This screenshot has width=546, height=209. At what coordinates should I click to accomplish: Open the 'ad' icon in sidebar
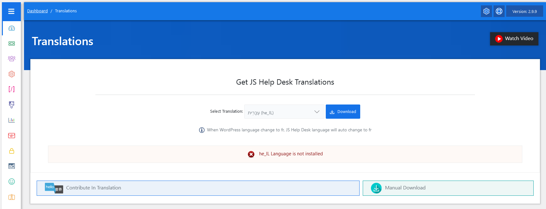point(12,166)
